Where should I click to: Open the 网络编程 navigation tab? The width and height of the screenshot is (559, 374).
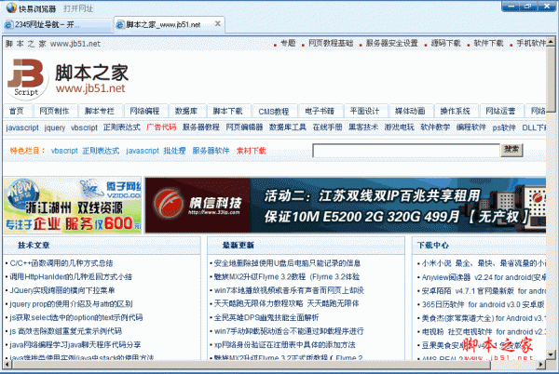pos(144,111)
